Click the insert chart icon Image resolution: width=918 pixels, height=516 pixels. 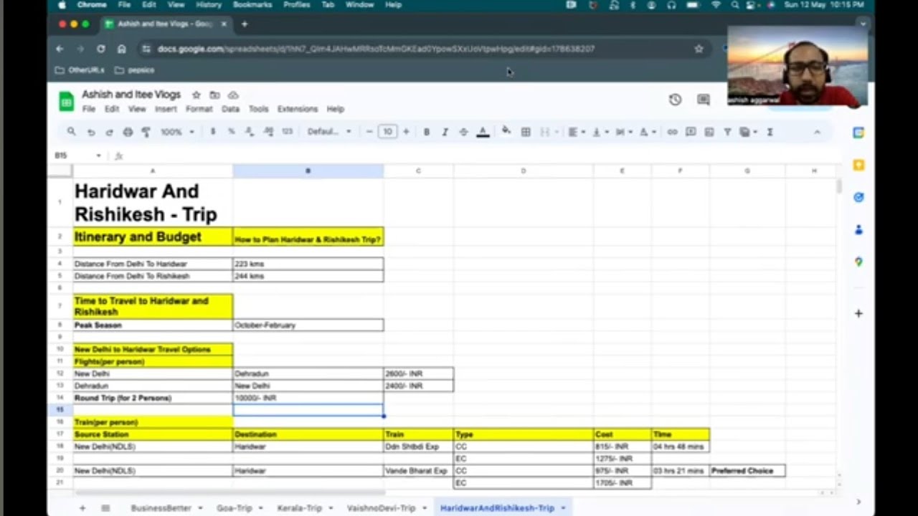[x=709, y=132]
